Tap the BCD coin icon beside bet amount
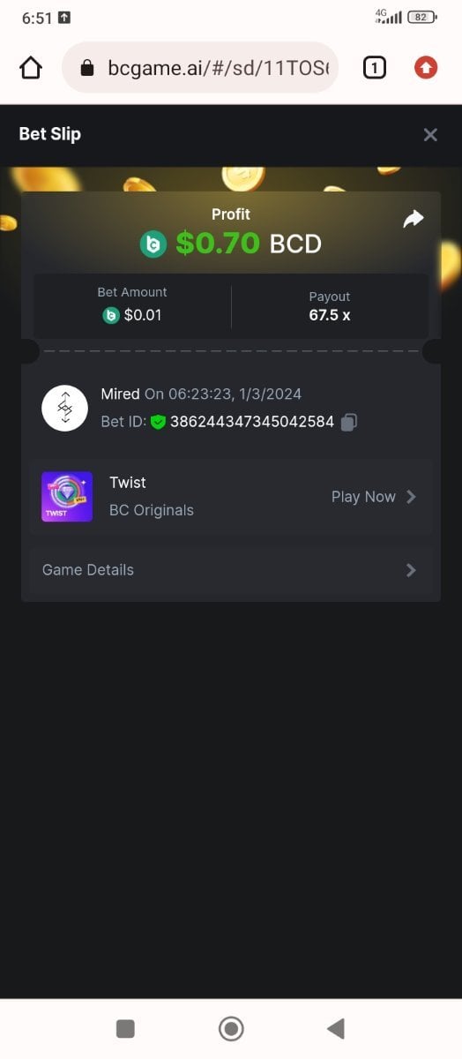Viewport: 462px width, 1059px height. click(x=111, y=315)
